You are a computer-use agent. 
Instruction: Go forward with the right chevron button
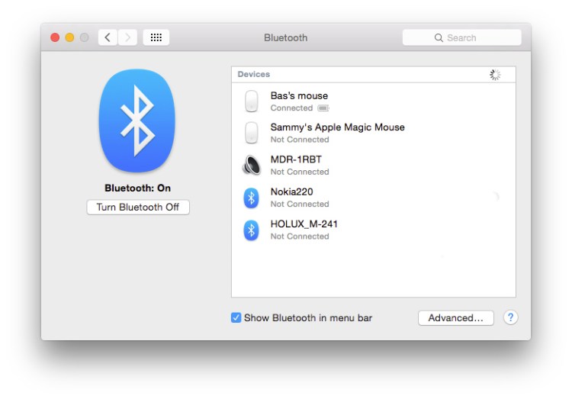point(127,37)
